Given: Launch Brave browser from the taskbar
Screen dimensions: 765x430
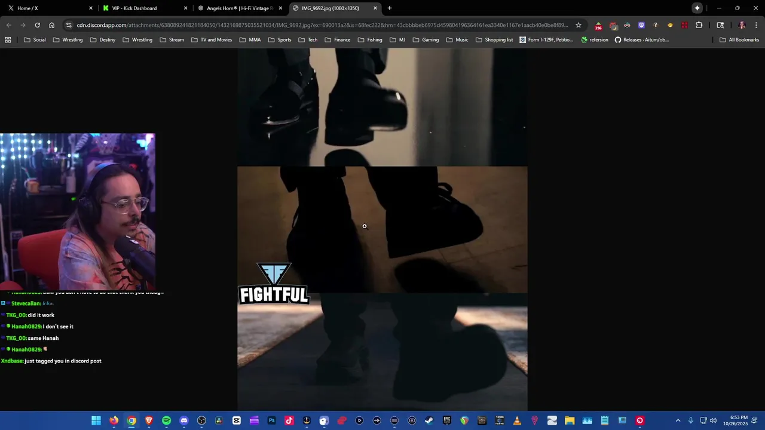Looking at the screenshot, I should 149,420.
